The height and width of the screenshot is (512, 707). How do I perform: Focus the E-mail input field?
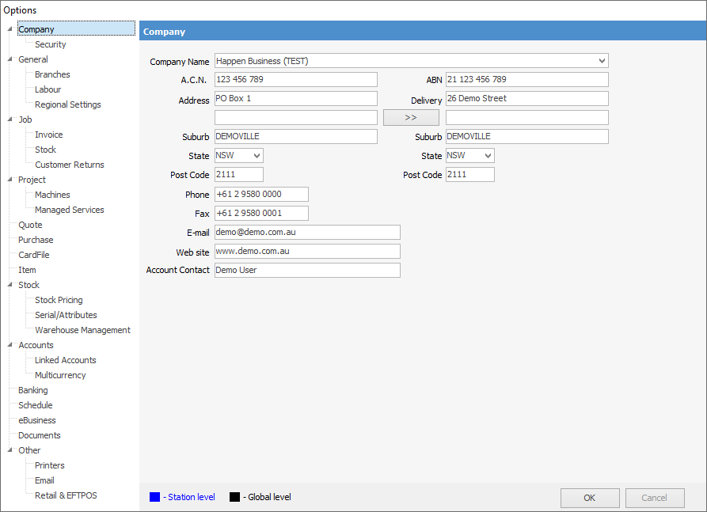[x=306, y=232]
